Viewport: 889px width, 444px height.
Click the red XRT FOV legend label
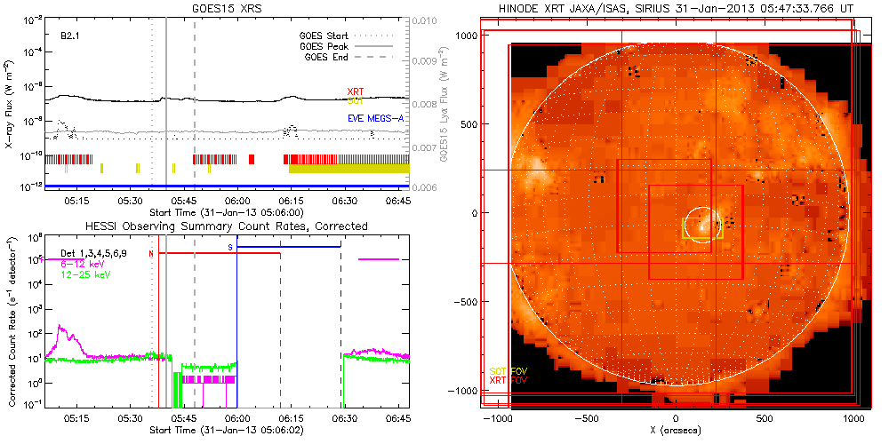[510, 380]
